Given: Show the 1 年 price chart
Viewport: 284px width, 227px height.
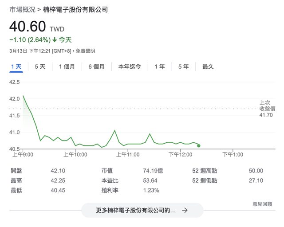Looking at the screenshot, I should tap(159, 67).
